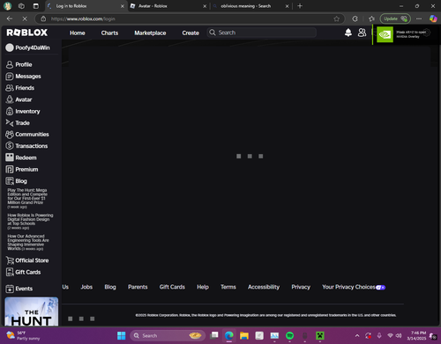Click the Roblox Search field
The image size is (441, 344).
(262, 33)
